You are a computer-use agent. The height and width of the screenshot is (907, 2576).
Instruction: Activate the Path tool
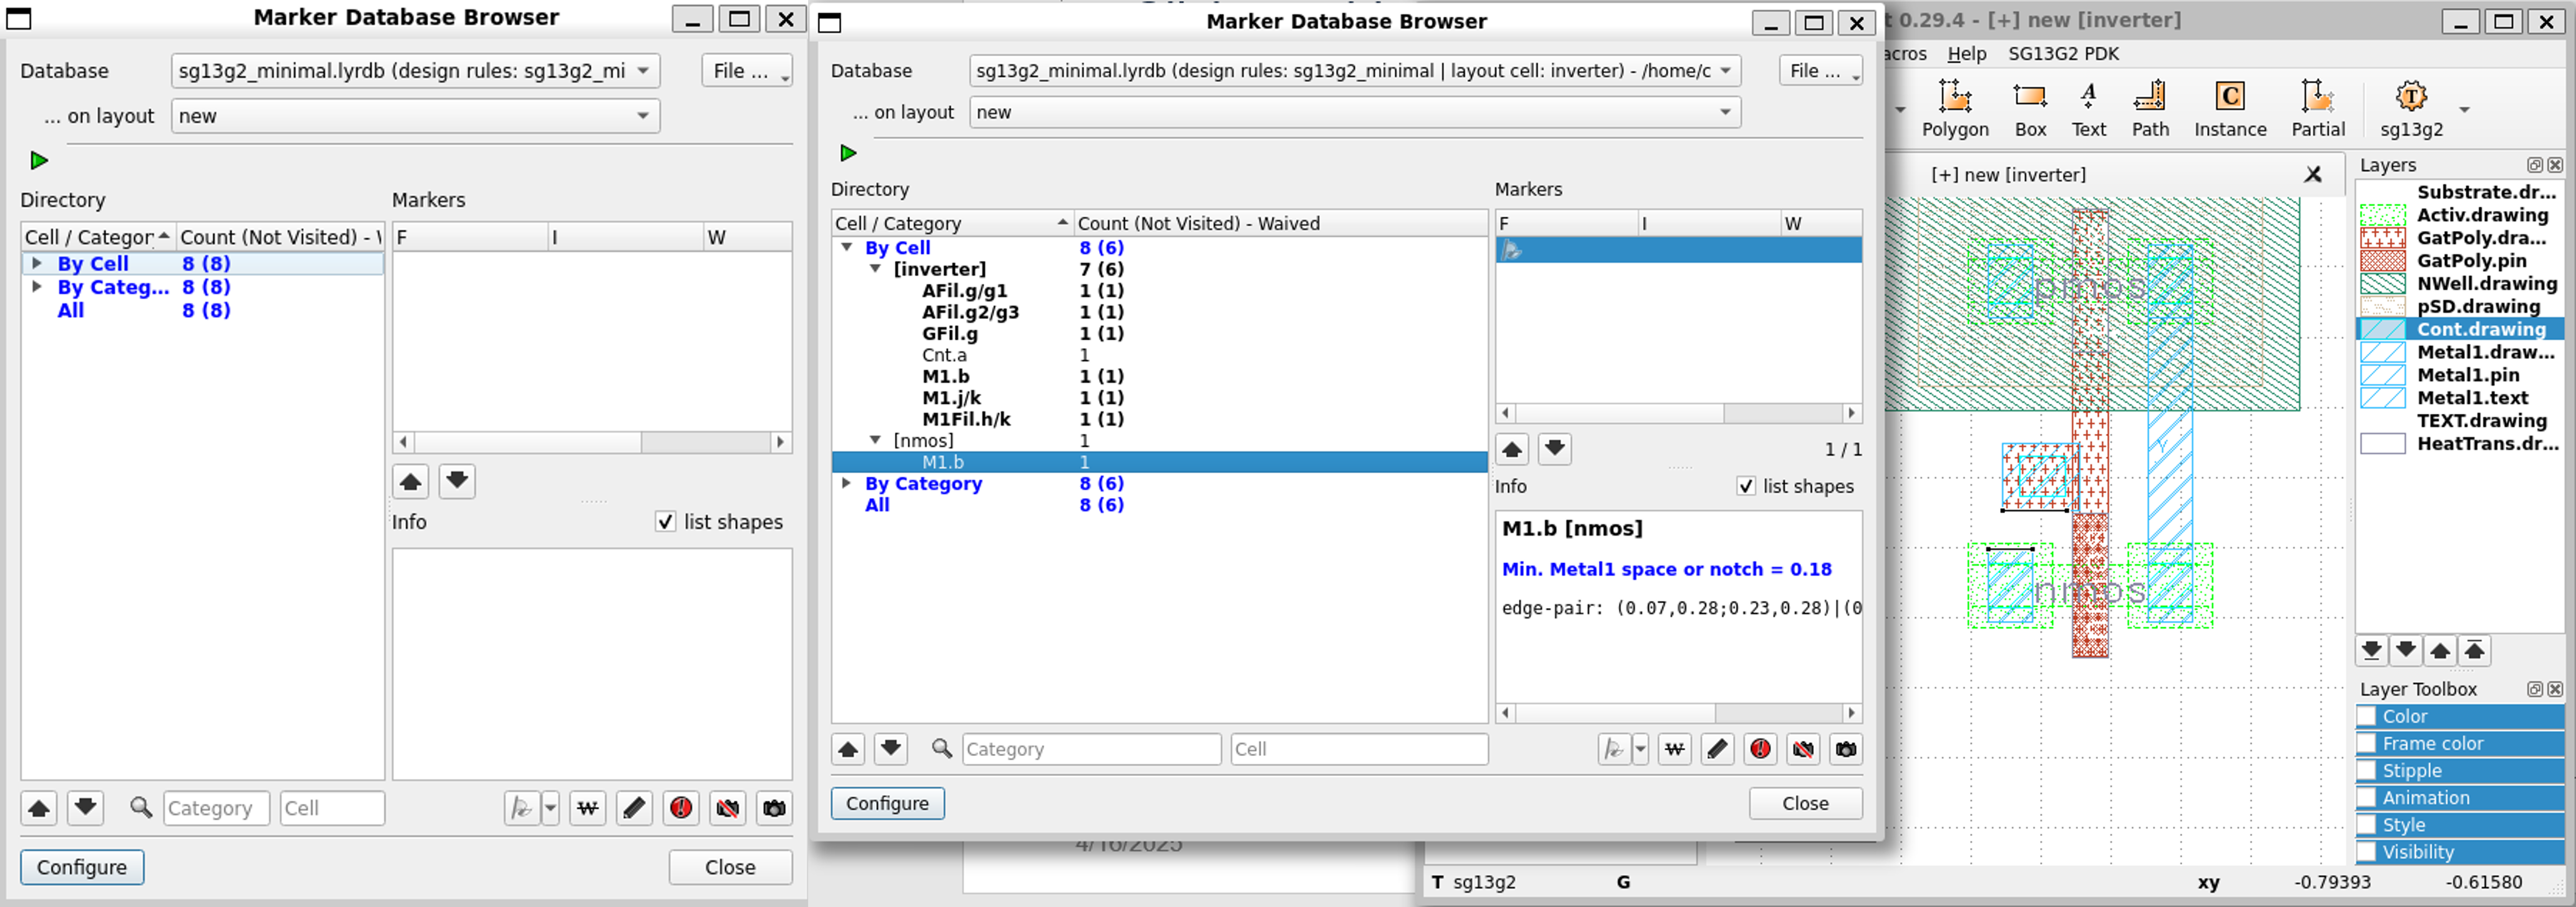point(2149,108)
